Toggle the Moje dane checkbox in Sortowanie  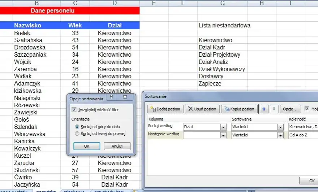[307, 109]
